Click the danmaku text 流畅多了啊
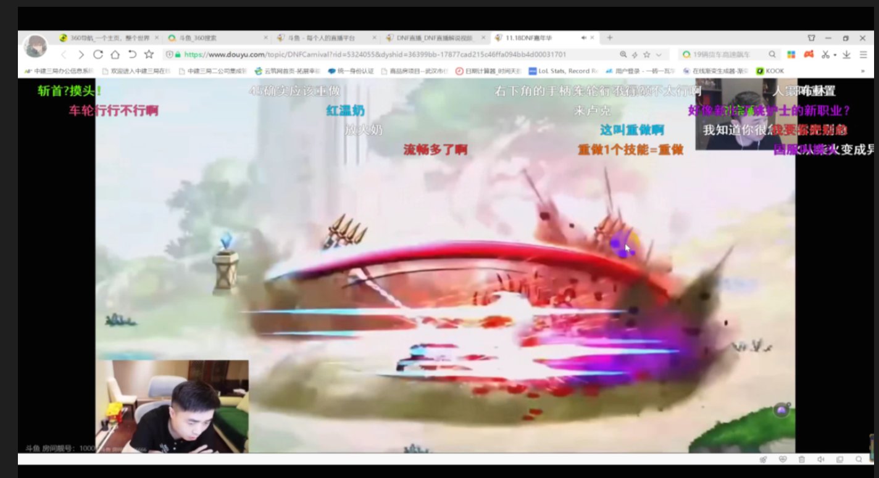Image resolution: width=879 pixels, height=478 pixels. coord(435,149)
